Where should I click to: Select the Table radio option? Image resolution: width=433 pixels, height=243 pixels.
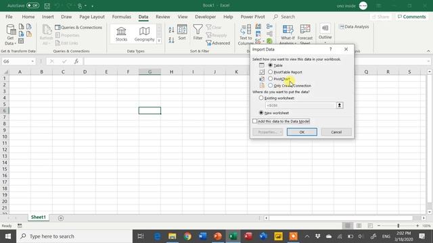(x=271, y=65)
